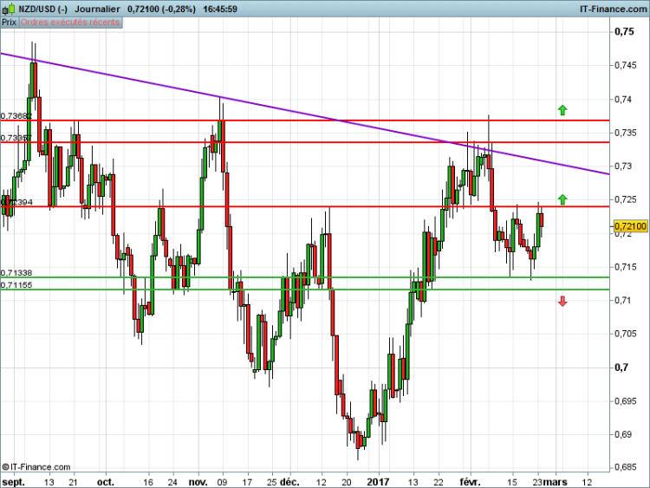Click the yellow current price label 0,72100
Screen dimensions: 650x488
630,228
